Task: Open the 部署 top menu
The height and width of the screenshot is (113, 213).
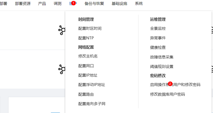Action: pos(3,3)
